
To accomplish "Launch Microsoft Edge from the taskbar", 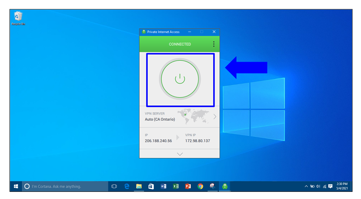I will pyautogui.click(x=127, y=186).
